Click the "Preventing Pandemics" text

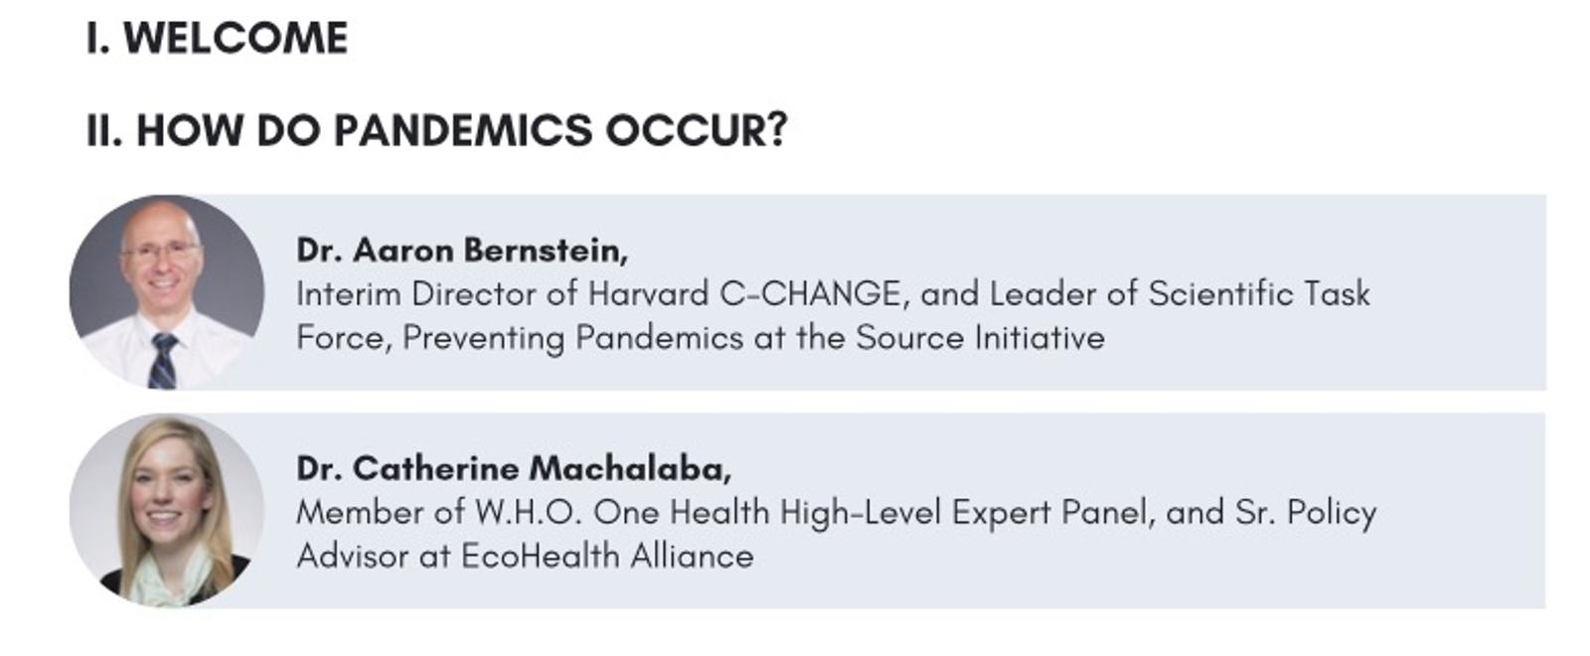coord(572,338)
